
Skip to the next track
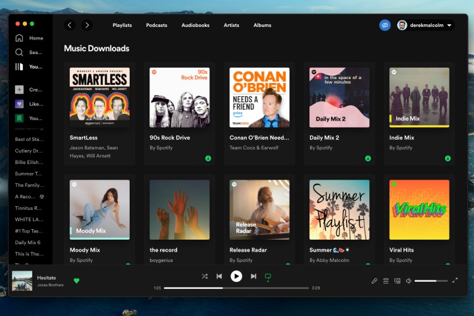tap(253, 276)
